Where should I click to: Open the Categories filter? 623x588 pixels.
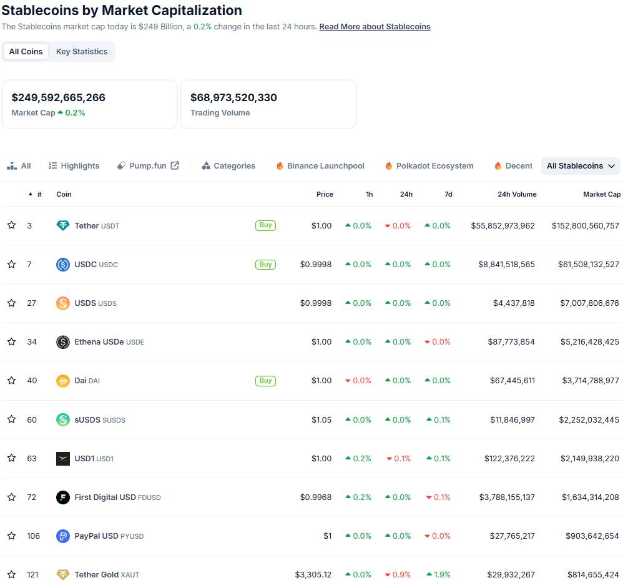(228, 165)
